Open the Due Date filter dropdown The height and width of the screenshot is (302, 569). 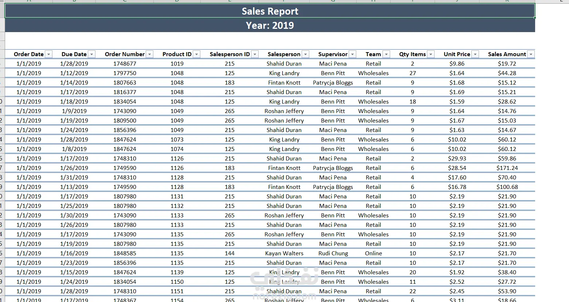[x=91, y=54]
